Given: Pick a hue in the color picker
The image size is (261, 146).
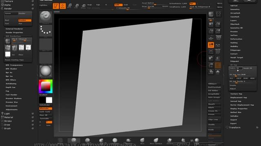Looking at the screenshot, I should point(46,86).
